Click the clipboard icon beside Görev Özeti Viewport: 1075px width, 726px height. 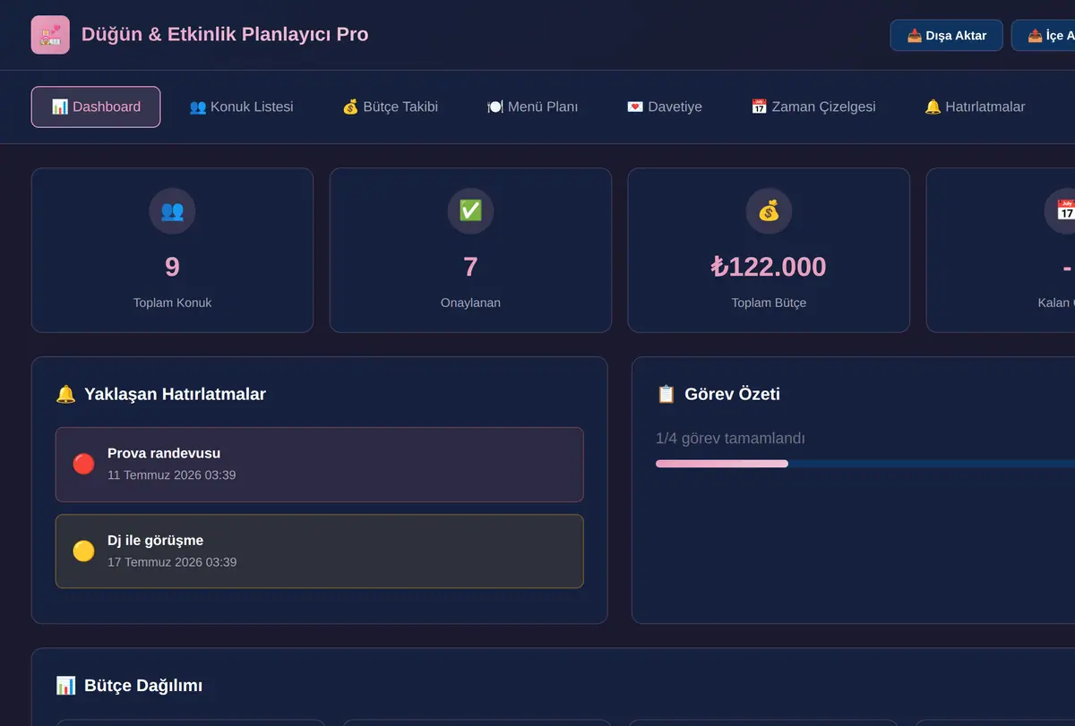[x=666, y=394]
